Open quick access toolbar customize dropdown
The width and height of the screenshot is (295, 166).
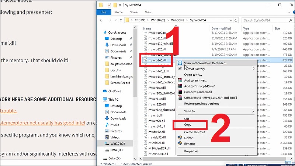click(x=120, y=5)
